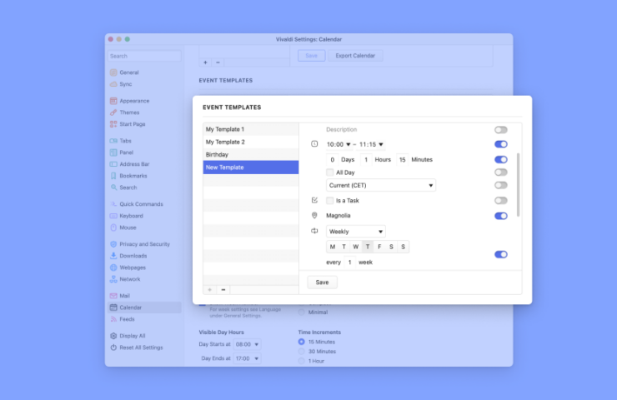Select the Minimal radio option
This screenshot has height=400, width=617.
pyautogui.click(x=302, y=312)
